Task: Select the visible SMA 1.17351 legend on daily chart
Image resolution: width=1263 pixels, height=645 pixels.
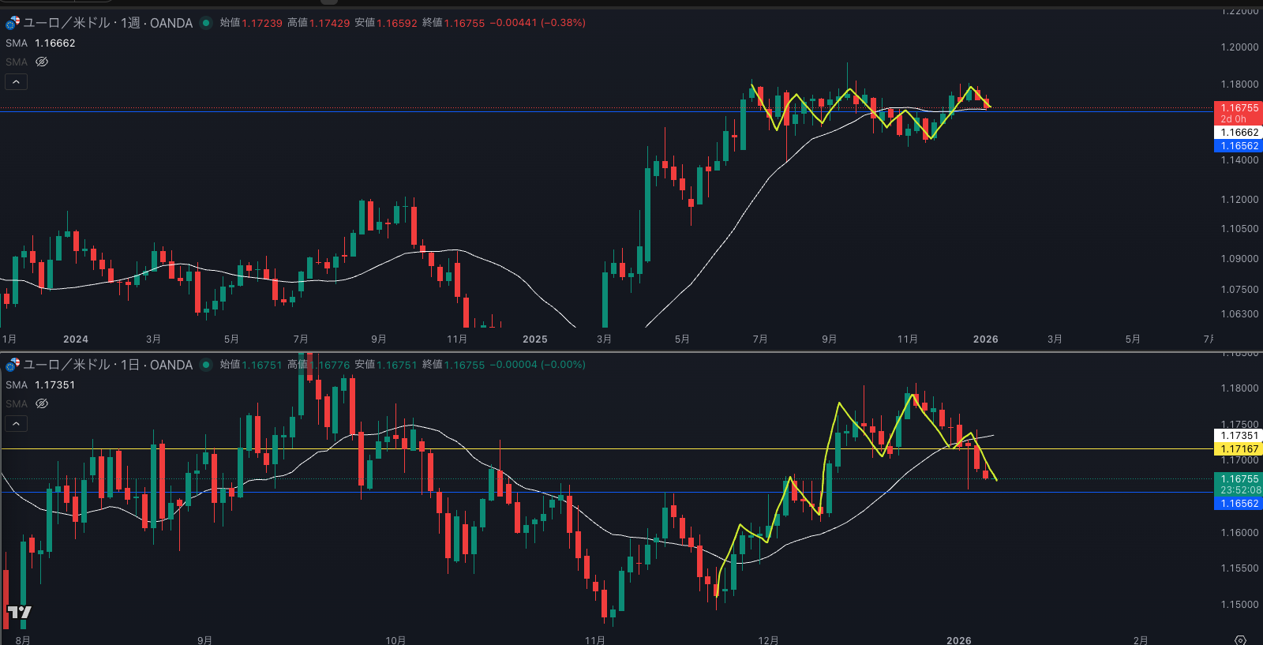Action: point(40,385)
